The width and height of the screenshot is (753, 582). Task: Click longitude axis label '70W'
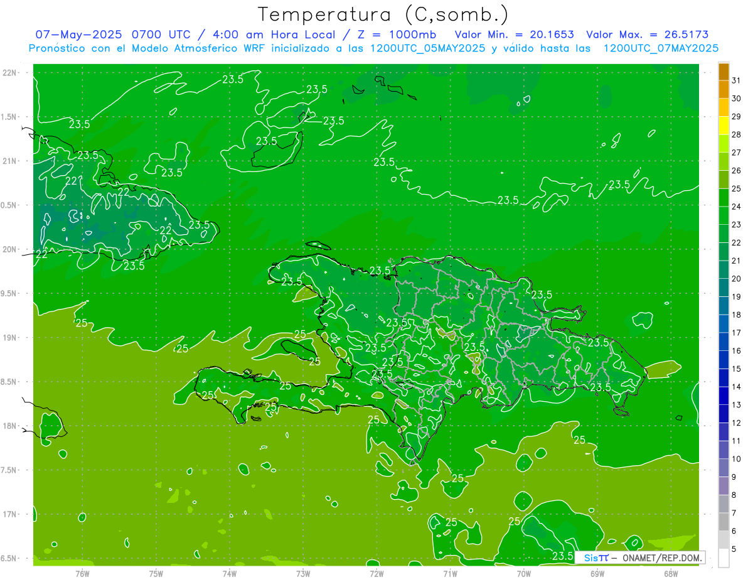tap(524, 573)
